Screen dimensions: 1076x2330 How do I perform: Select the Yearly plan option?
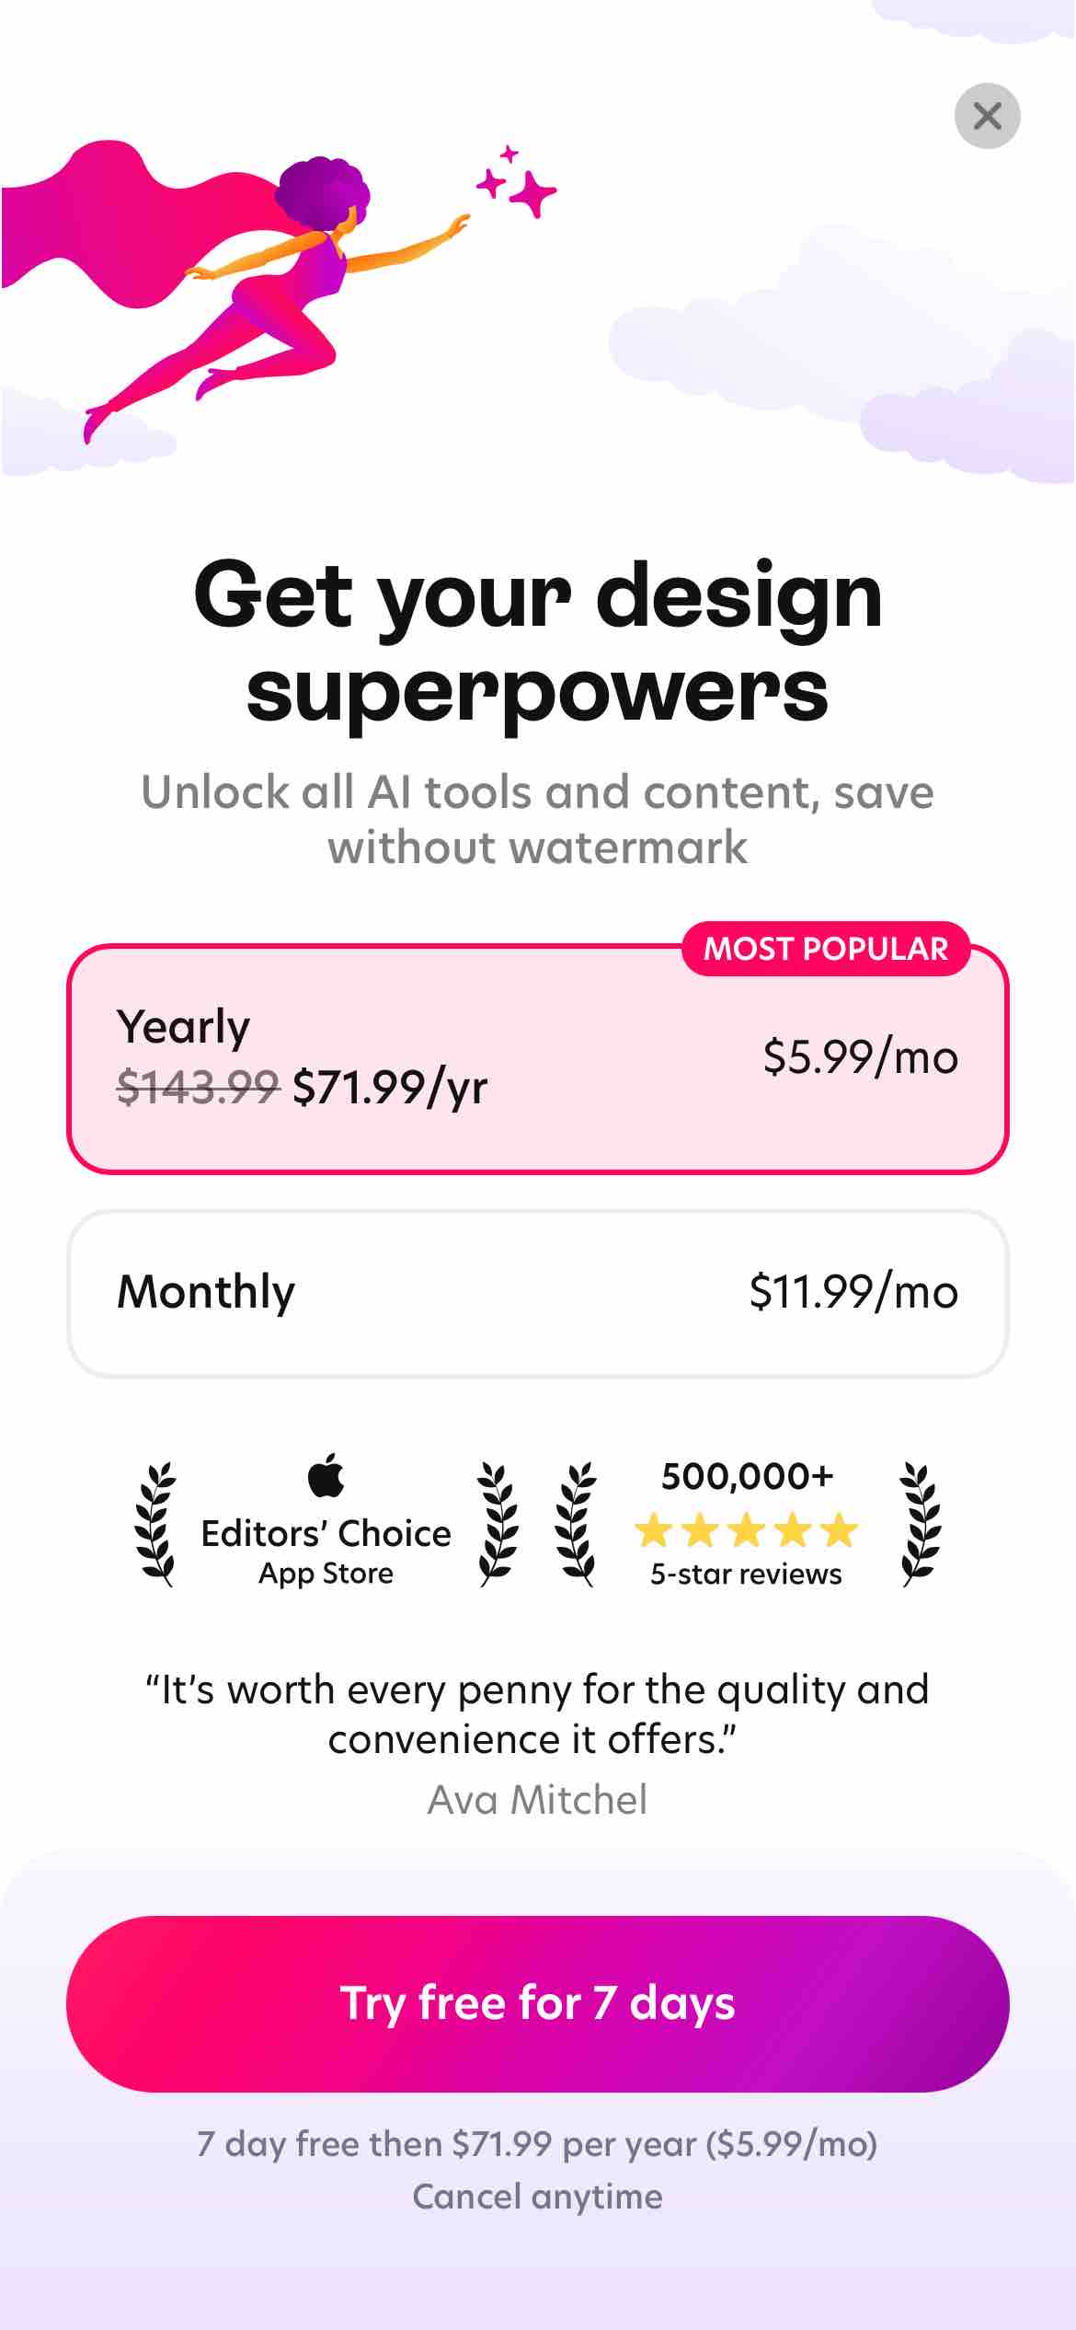pos(537,1058)
